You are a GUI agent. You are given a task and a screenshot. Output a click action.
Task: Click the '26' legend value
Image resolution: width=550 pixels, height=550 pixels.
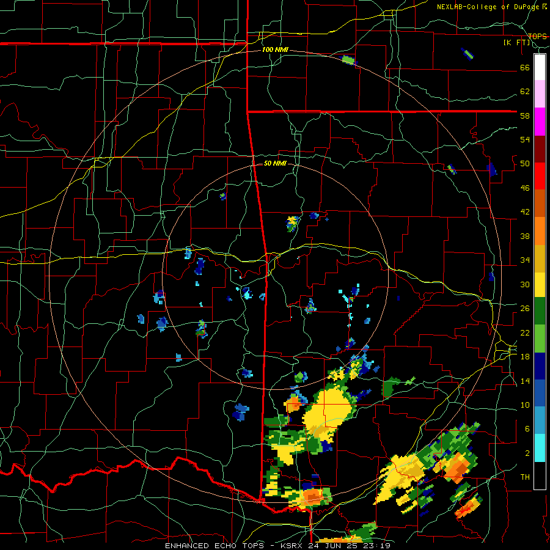click(525, 309)
